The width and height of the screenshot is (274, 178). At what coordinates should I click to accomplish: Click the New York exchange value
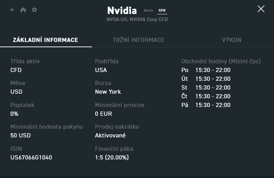[x=108, y=92]
